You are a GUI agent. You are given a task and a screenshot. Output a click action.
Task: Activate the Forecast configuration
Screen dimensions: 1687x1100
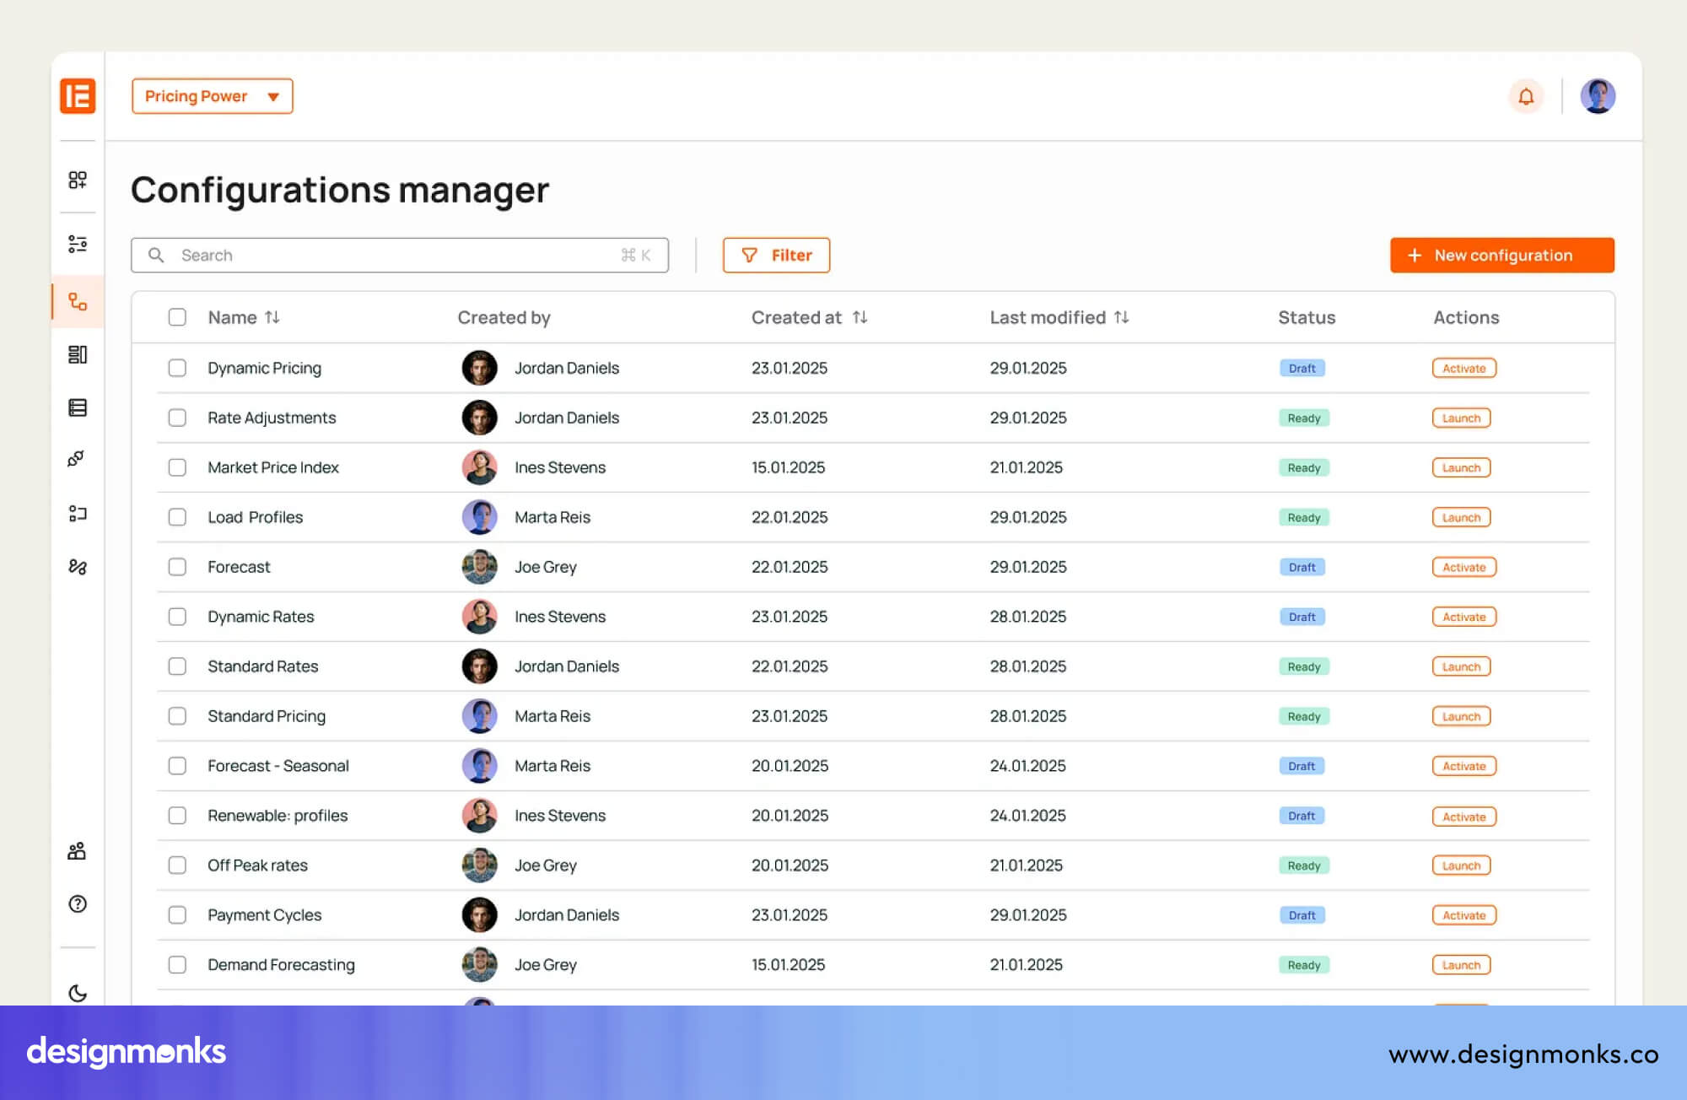click(x=1464, y=567)
